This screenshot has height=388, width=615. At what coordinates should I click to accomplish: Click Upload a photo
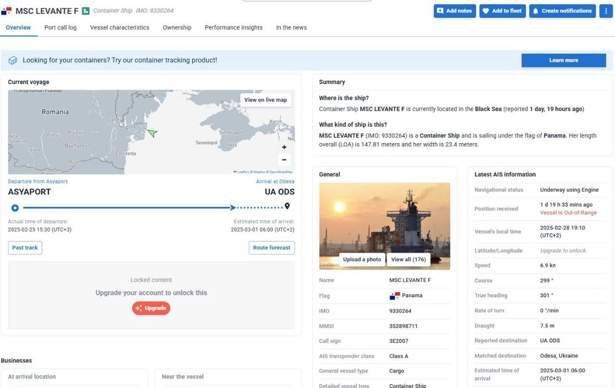click(362, 259)
